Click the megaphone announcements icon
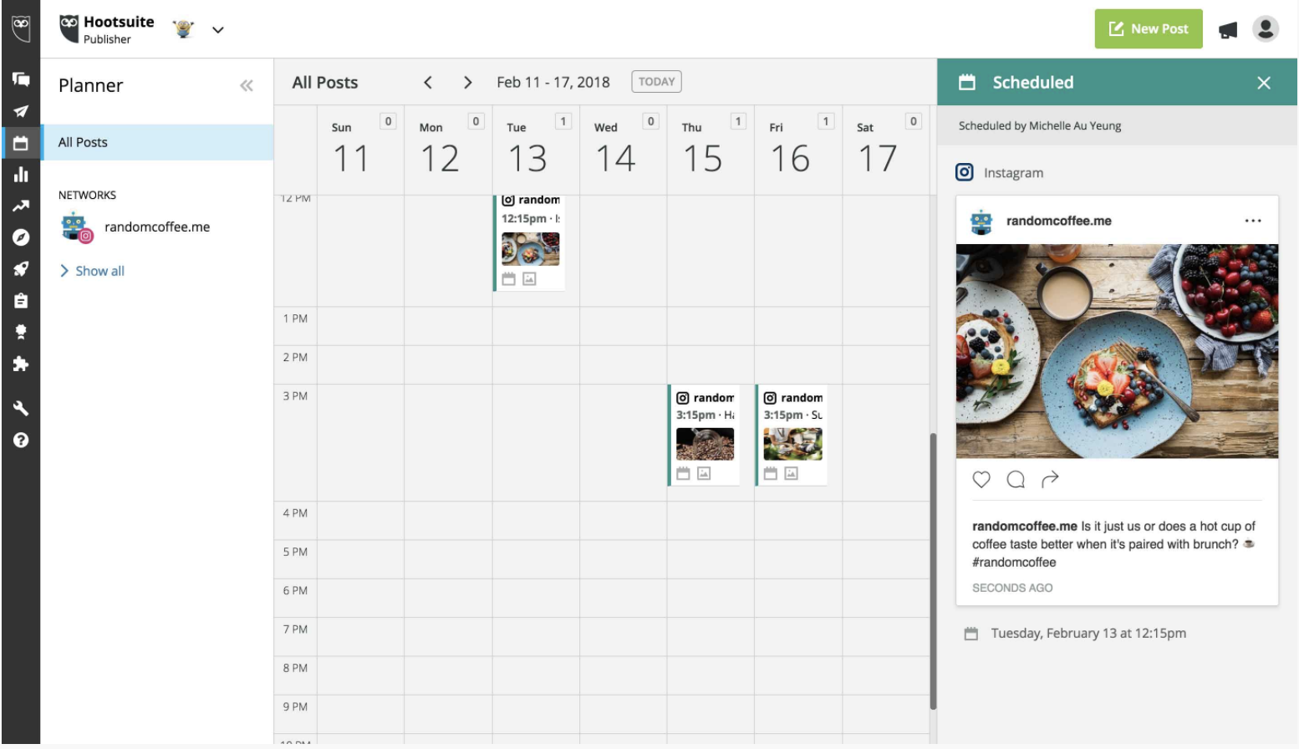 tap(1227, 30)
